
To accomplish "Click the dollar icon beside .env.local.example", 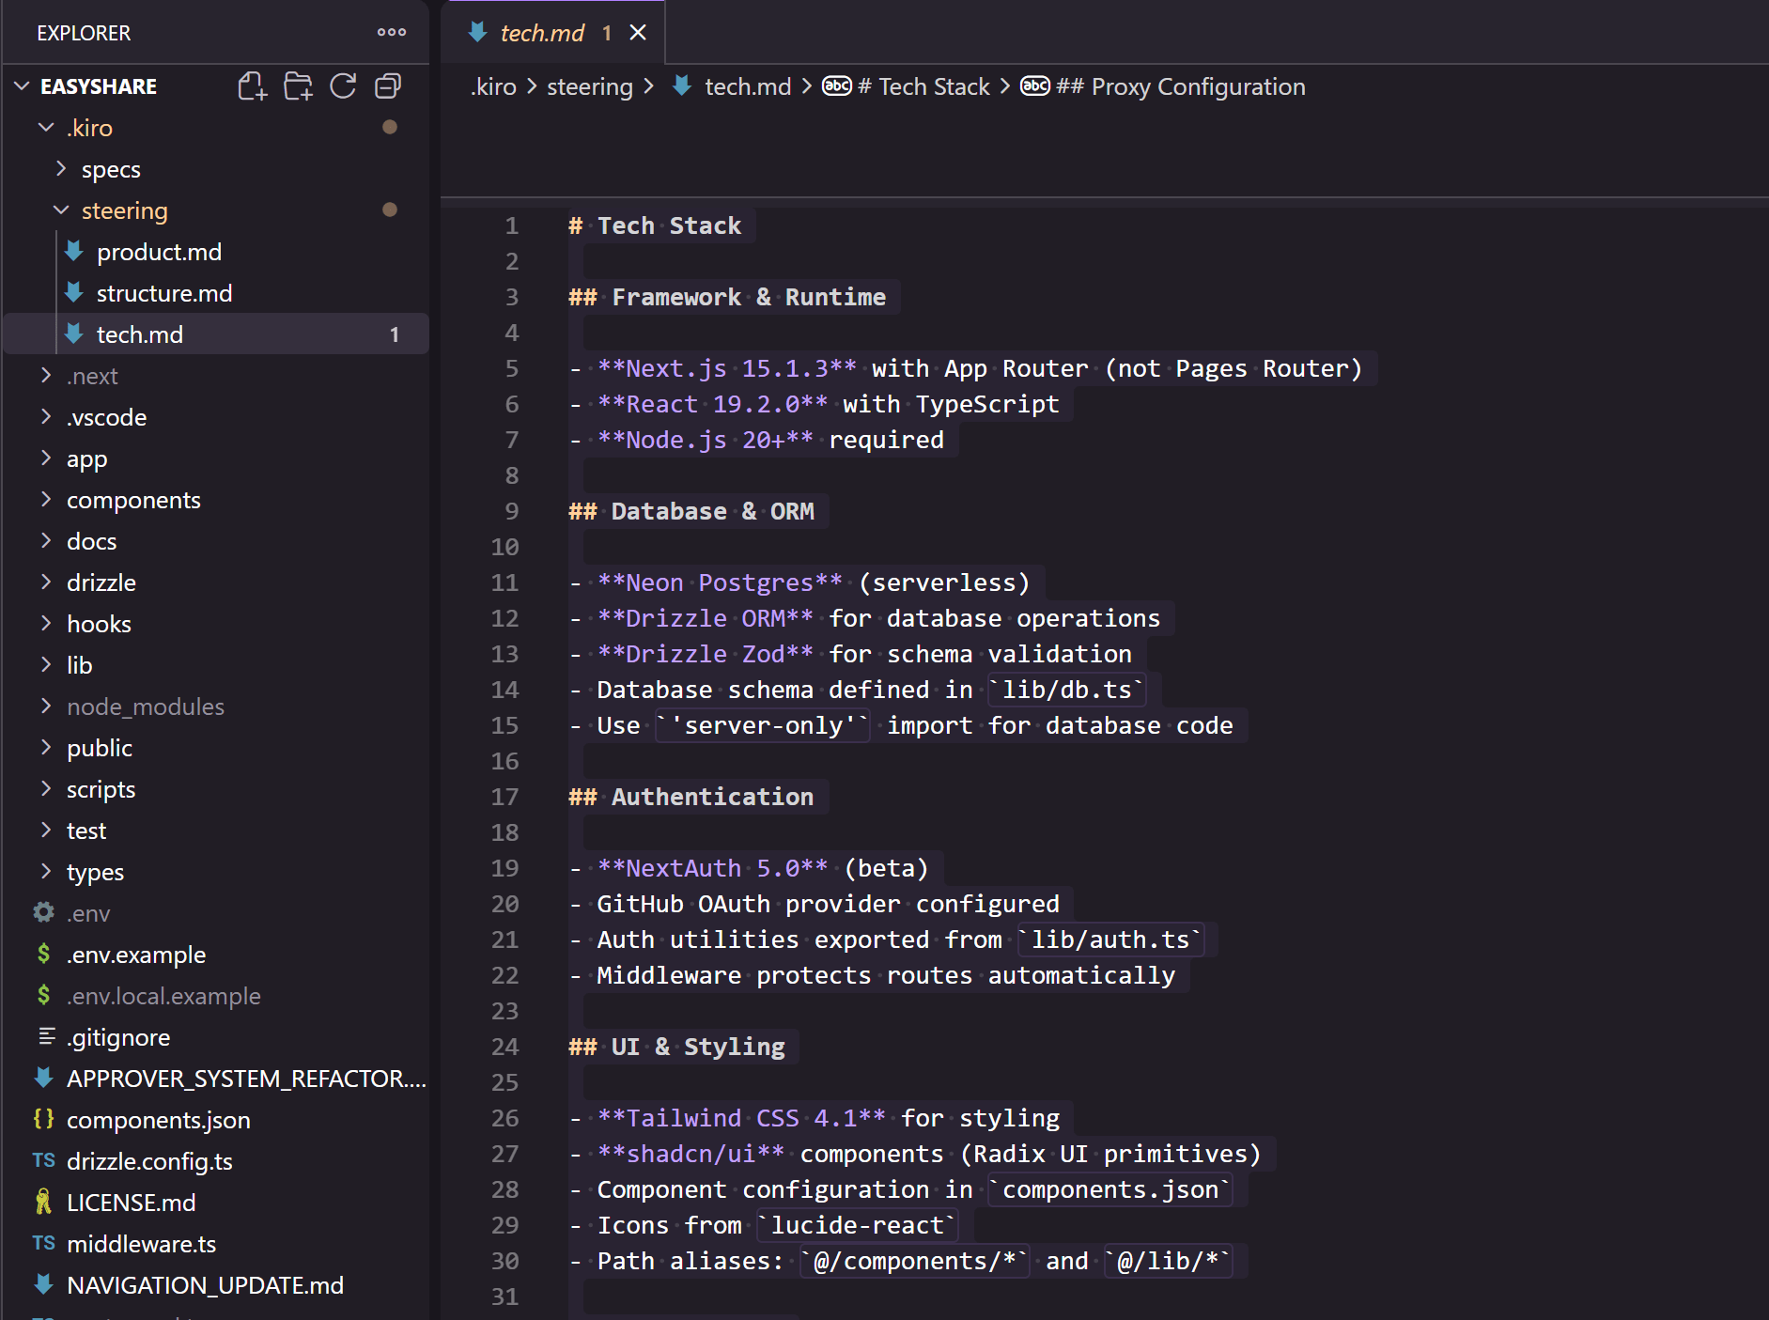I will [43, 995].
